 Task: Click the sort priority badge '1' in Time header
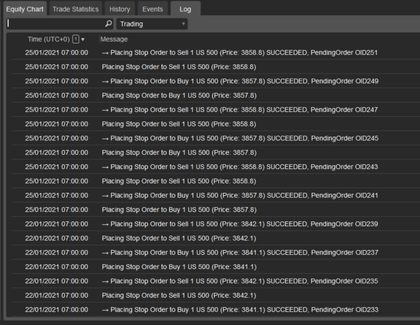(76, 39)
